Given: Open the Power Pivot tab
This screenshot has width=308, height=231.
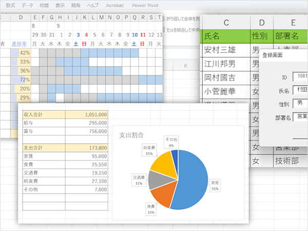Looking at the screenshot, I should point(145,6).
